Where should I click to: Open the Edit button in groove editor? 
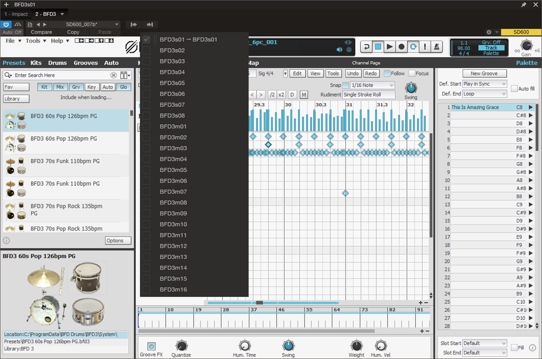[297, 73]
